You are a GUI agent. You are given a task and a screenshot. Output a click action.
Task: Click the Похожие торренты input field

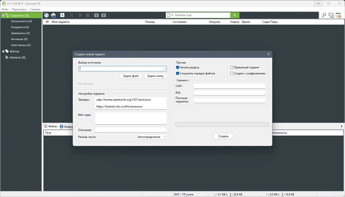(229, 100)
